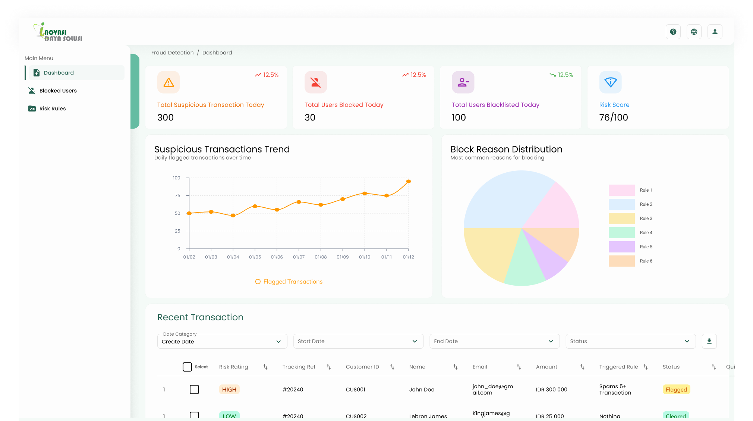Click the Flagged status badge for John Doe
The image size is (753, 421).
[676, 389]
